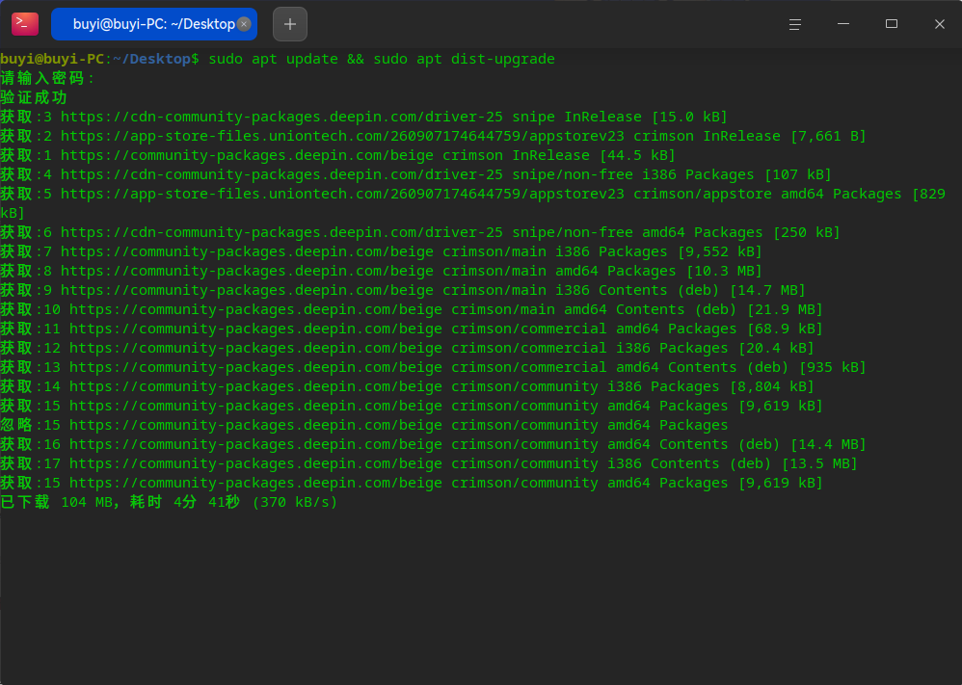Click the '已下载 104 MB' download summary line
The image size is (962, 685).
click(169, 502)
